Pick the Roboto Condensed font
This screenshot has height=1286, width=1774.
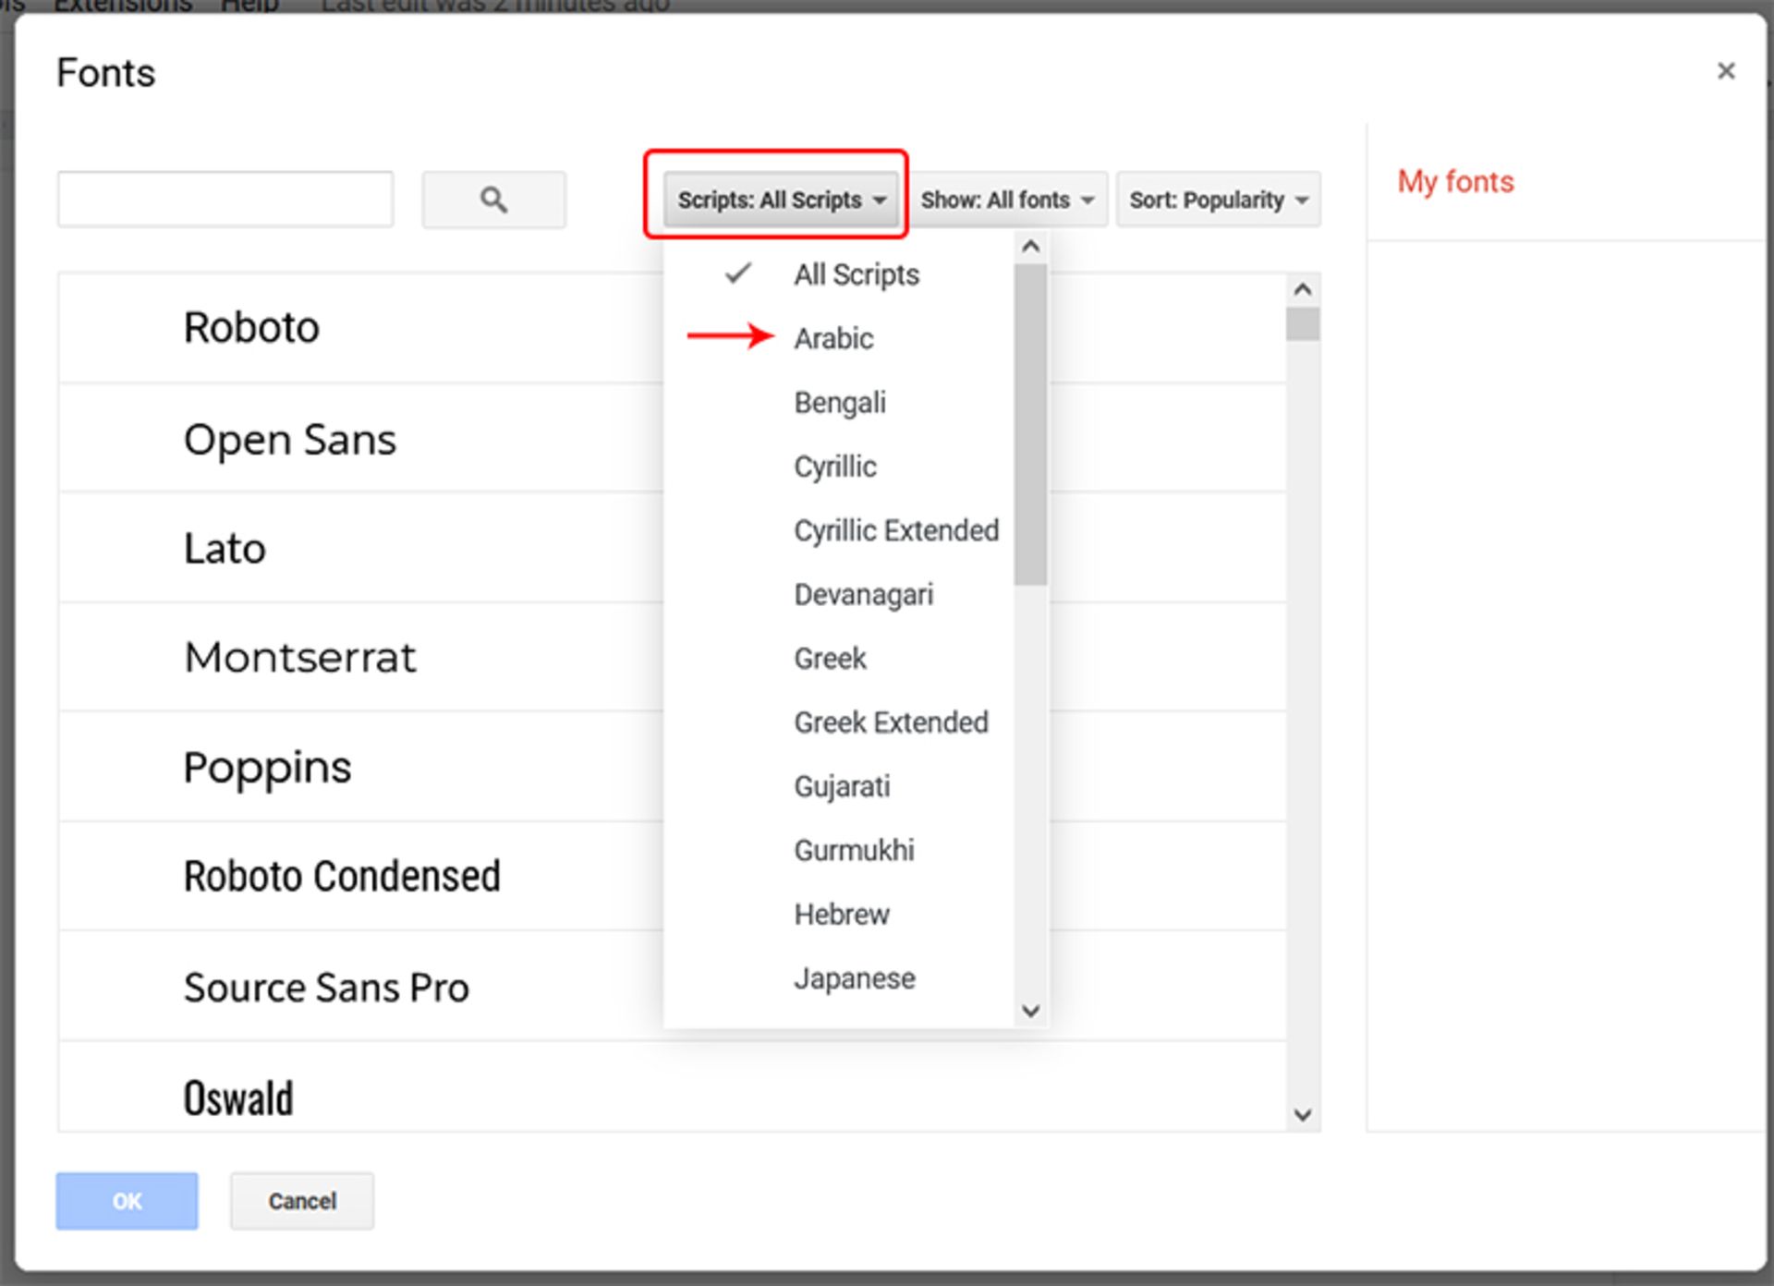[342, 876]
